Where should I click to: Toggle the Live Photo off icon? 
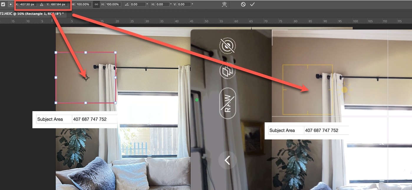click(x=228, y=46)
